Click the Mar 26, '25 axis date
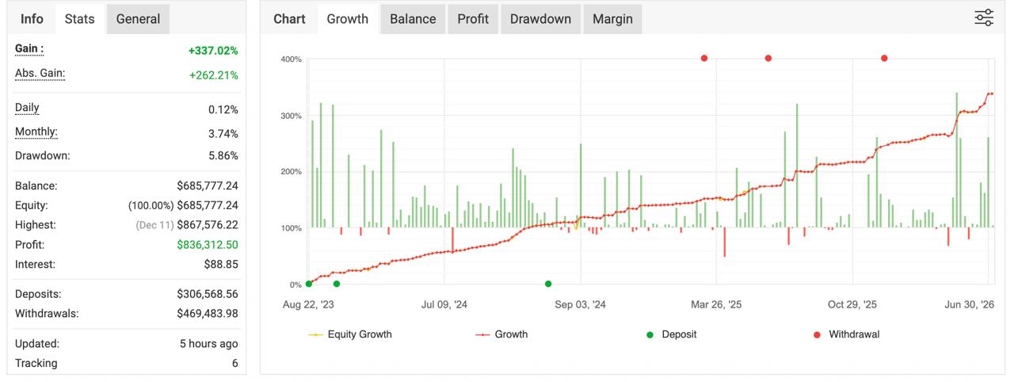The image size is (1014, 382). (716, 304)
